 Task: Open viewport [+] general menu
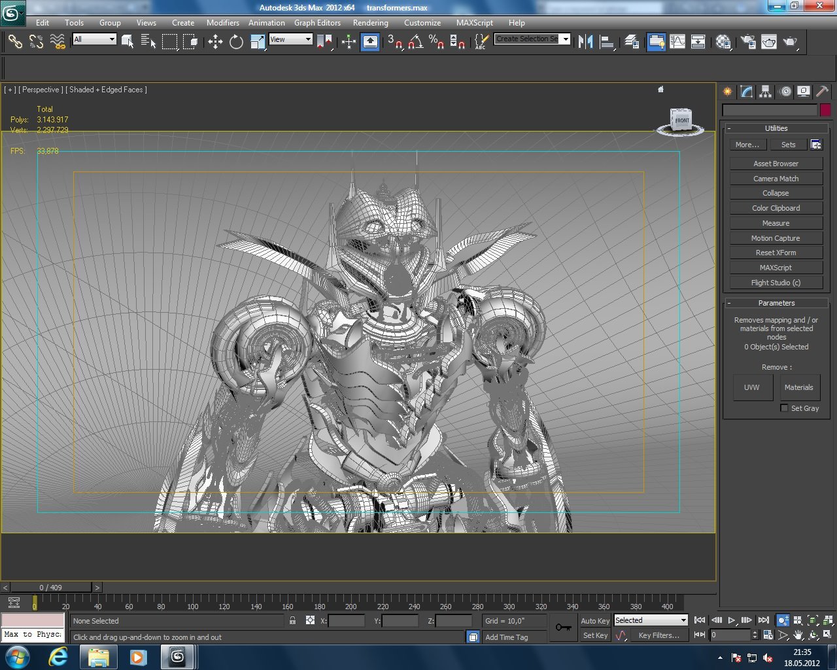(10, 90)
